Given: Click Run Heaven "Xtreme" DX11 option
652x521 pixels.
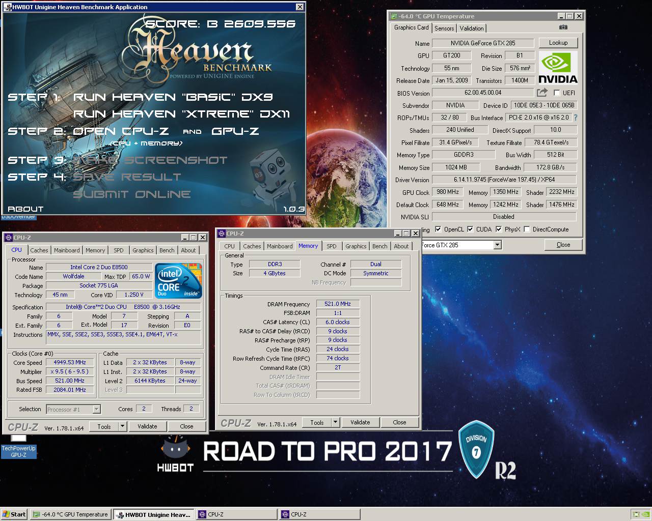Looking at the screenshot, I should [181, 114].
